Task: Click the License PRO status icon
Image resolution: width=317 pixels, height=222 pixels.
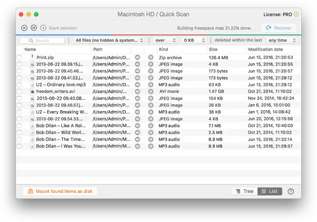Action: click(x=296, y=15)
